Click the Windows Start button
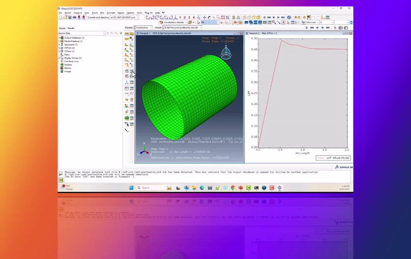 coord(131,188)
